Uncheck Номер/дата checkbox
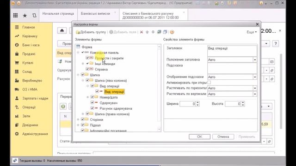Viewport: 296px width, 166px height. [92, 97]
